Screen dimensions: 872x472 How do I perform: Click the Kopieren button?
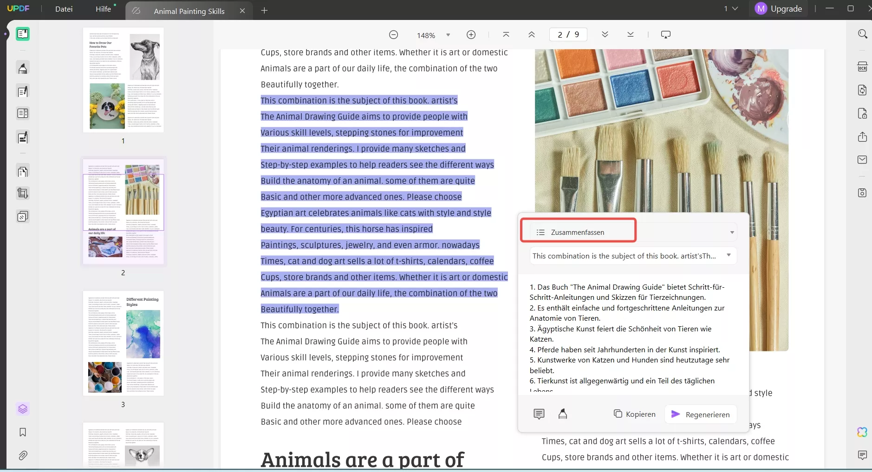[x=635, y=414]
